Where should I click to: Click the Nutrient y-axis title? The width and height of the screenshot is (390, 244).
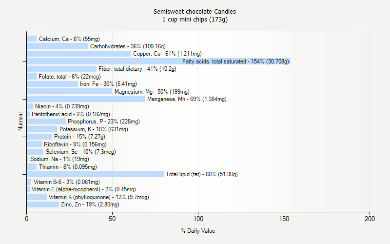click(x=20, y=122)
